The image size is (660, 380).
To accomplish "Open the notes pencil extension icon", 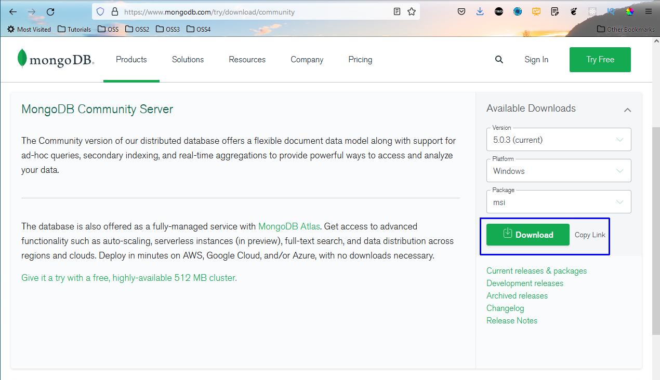I will (555, 11).
